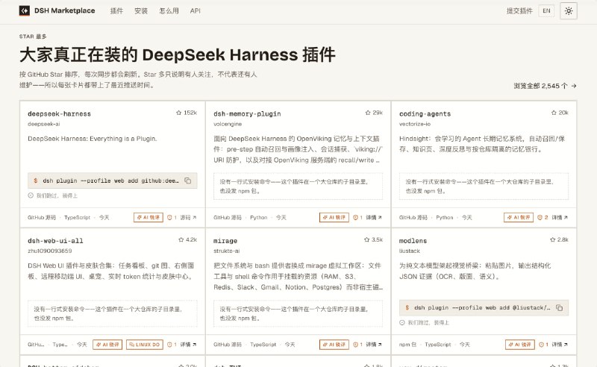Click GitHub 源码 label on mirage card
The width and height of the screenshot is (597, 367).
pyautogui.click(x=228, y=345)
